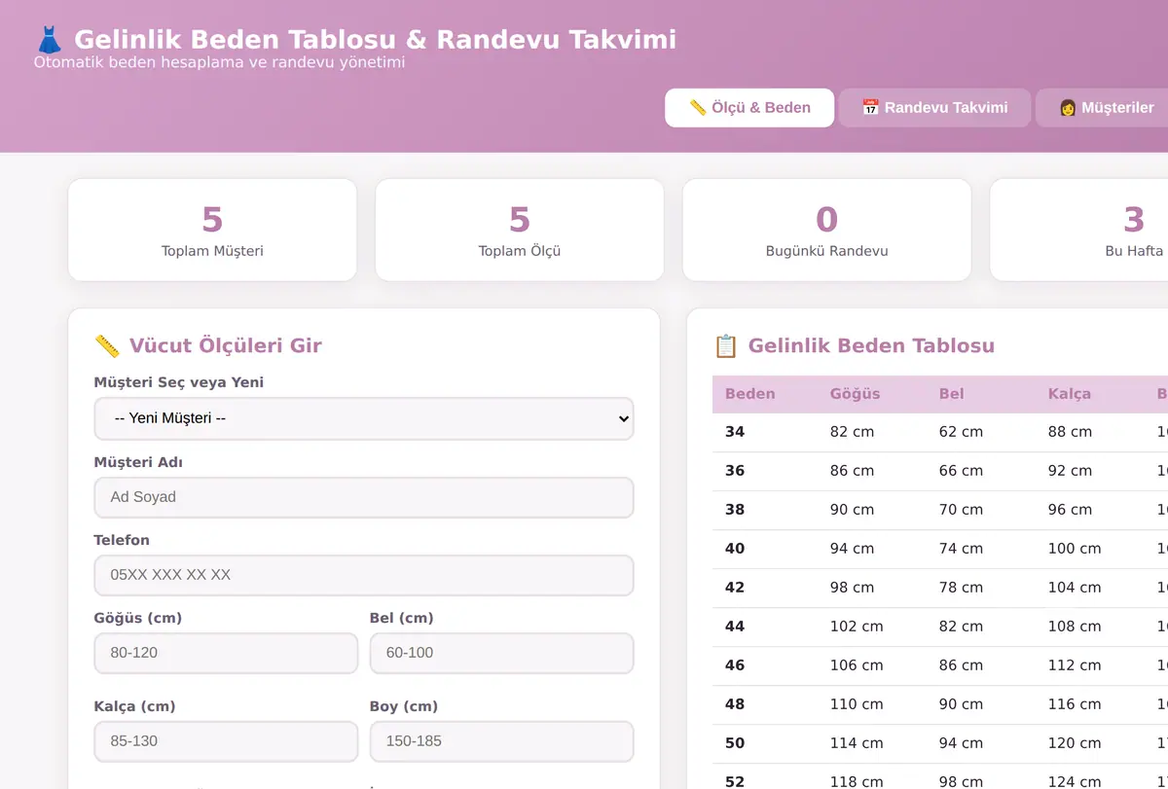The height and width of the screenshot is (789, 1168).
Task: Open the Bu Hafta stat card
Action: click(x=1078, y=230)
